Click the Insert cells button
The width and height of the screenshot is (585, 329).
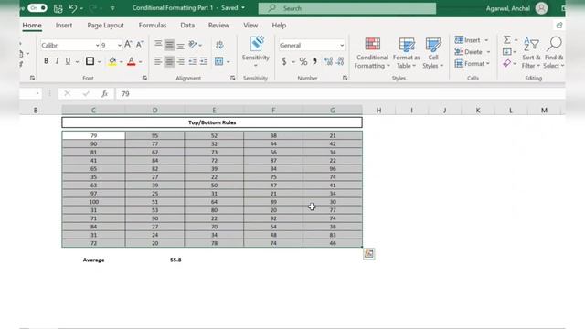(467, 40)
